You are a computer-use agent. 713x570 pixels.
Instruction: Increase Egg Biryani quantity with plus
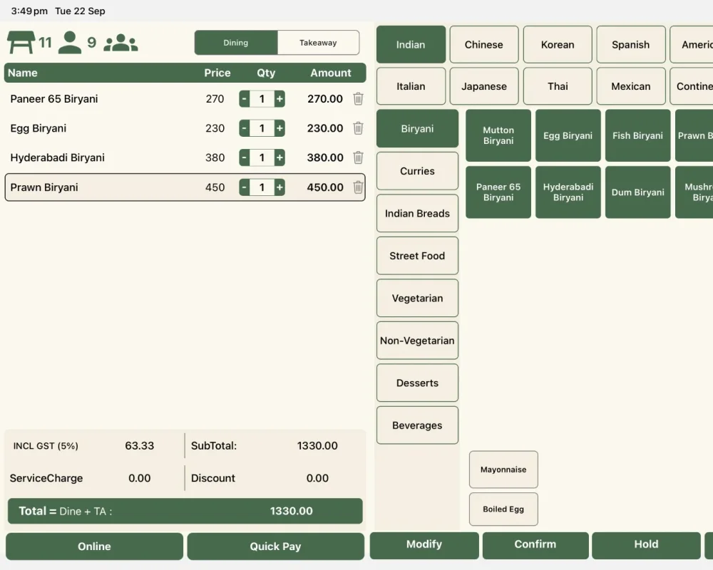tap(279, 128)
